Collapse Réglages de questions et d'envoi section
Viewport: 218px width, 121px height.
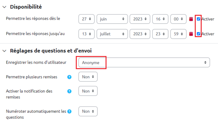(x=4, y=51)
